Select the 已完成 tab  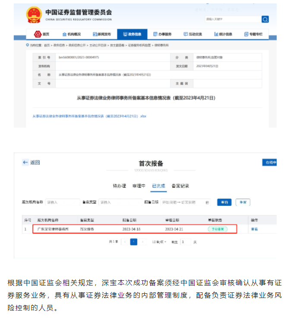coord(159,186)
